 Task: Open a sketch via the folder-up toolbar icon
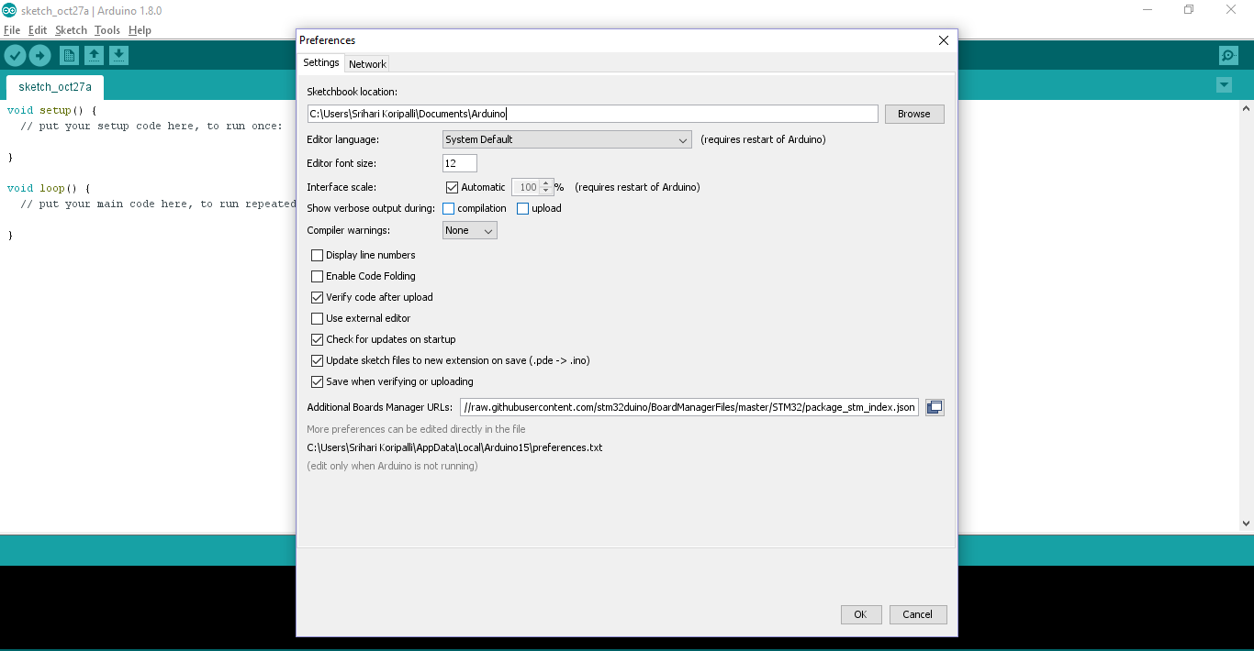[x=94, y=55]
